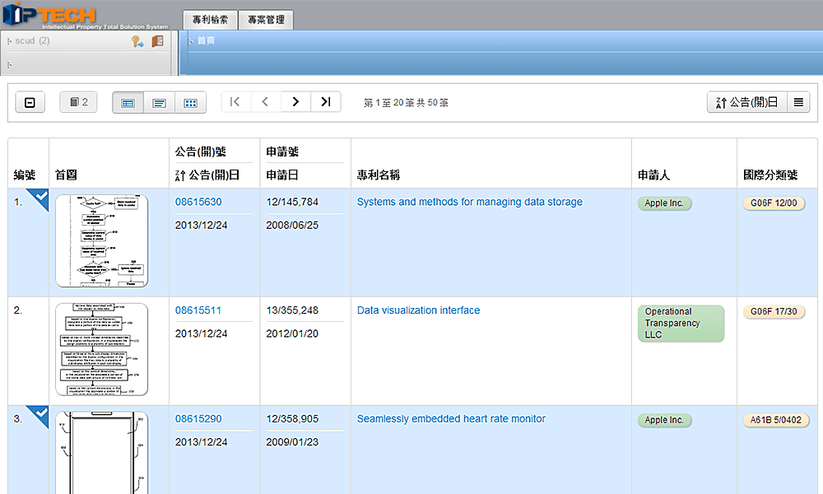Open device drawing thumbnail for patent 08615290

tap(102, 453)
